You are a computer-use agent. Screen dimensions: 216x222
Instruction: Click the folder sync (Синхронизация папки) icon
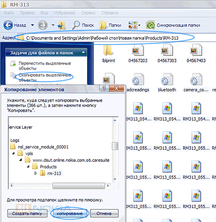150,25
